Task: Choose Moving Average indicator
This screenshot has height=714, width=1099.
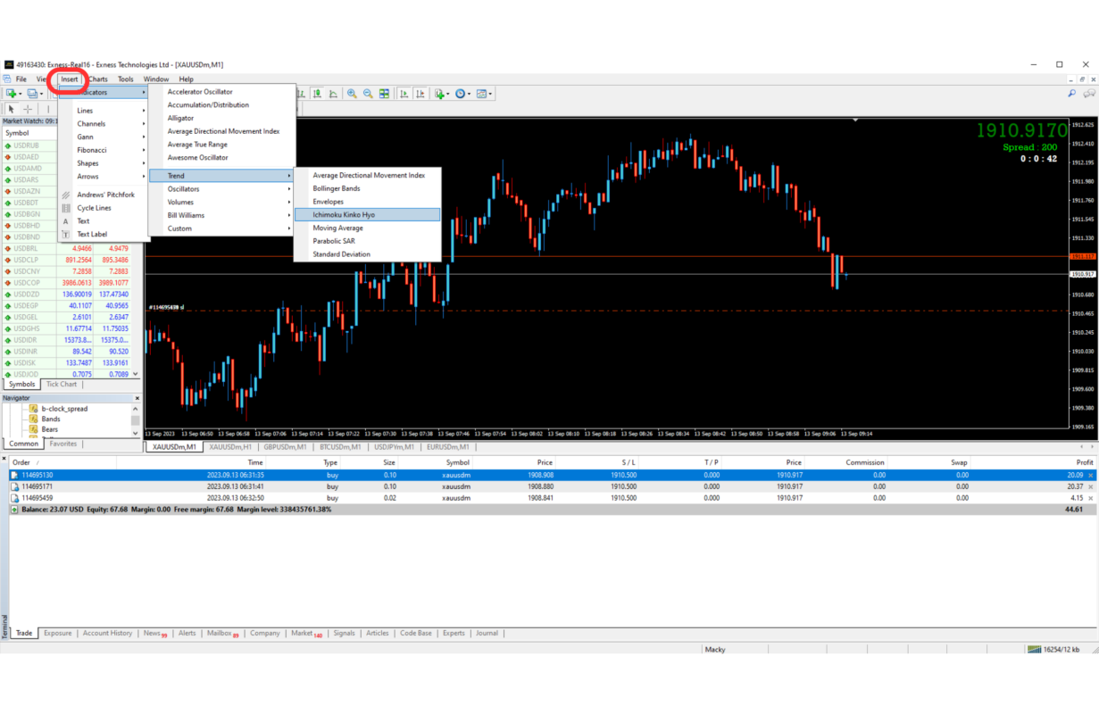Action: pyautogui.click(x=367, y=228)
